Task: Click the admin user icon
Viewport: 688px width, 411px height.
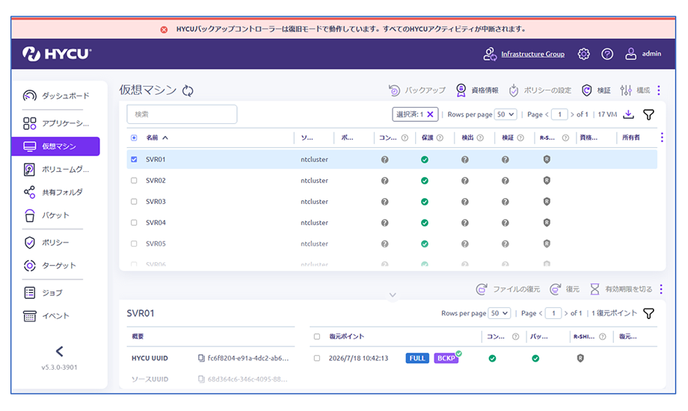Action: (x=630, y=54)
